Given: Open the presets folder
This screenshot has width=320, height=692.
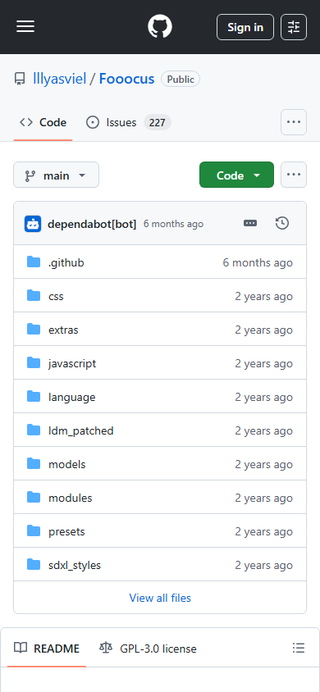Looking at the screenshot, I should point(66,531).
